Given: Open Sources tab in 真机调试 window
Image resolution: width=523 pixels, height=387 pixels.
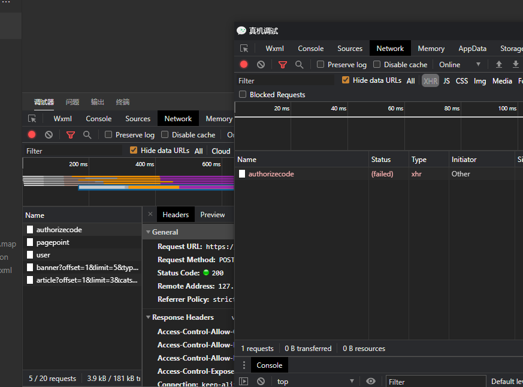Looking at the screenshot, I should (x=349, y=49).
